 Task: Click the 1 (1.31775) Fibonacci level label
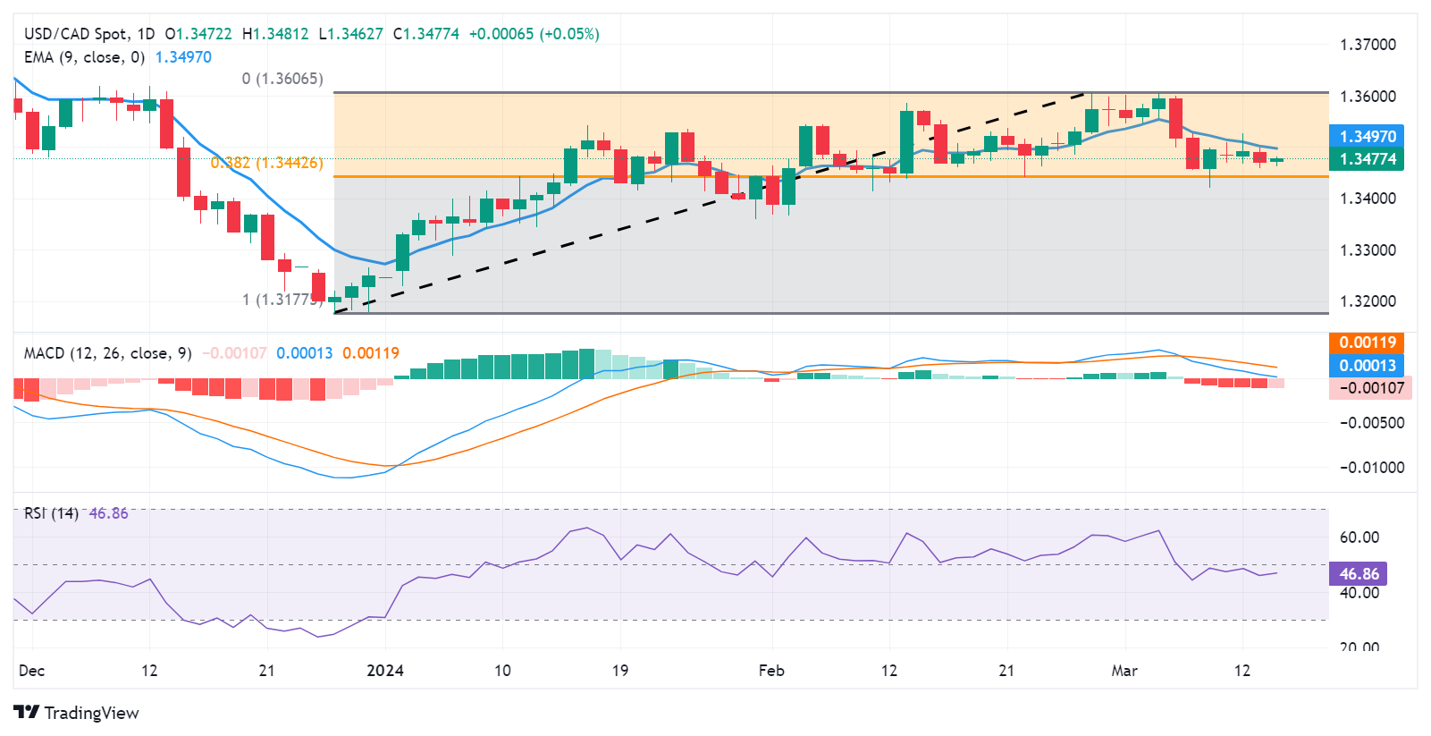pyautogui.click(x=282, y=300)
